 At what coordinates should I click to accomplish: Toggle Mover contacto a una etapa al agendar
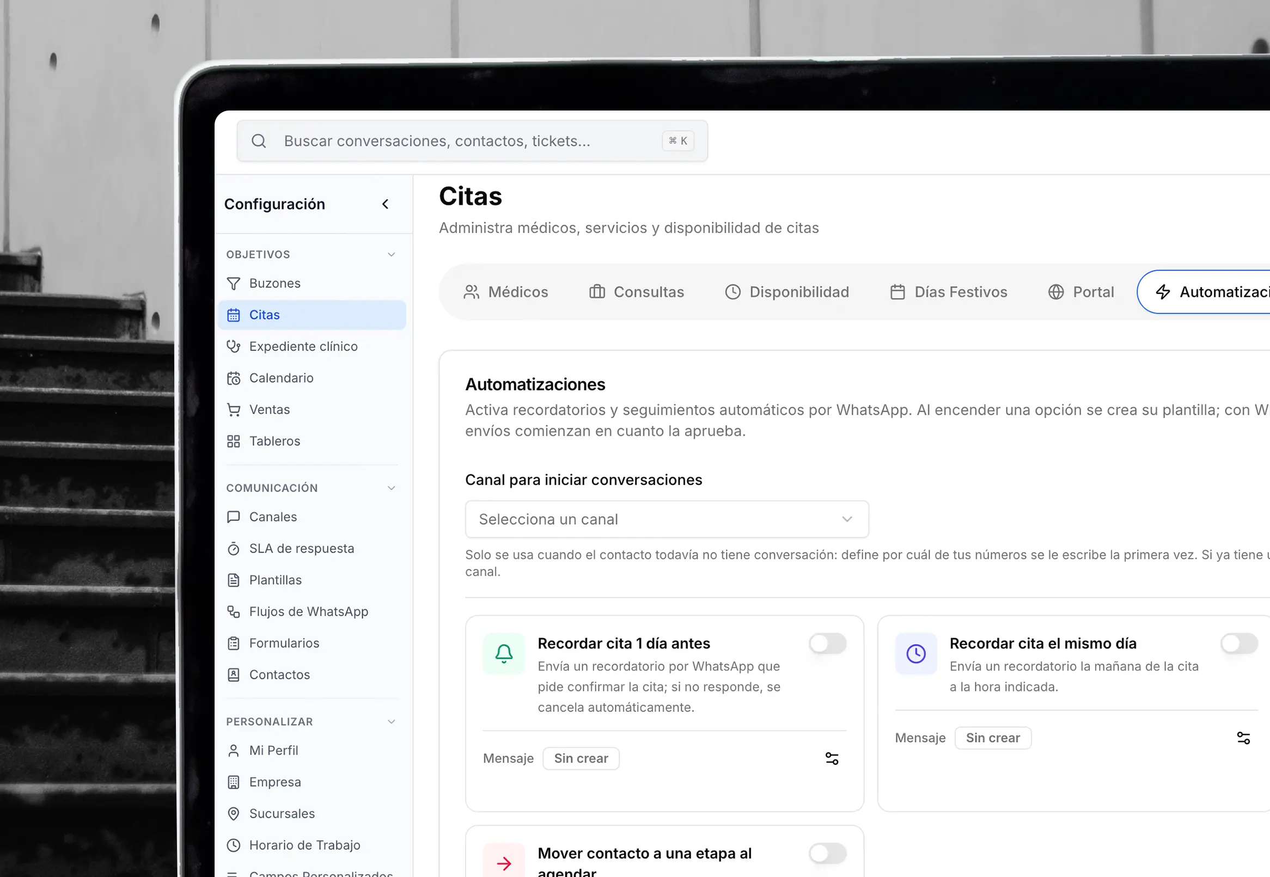coord(828,854)
